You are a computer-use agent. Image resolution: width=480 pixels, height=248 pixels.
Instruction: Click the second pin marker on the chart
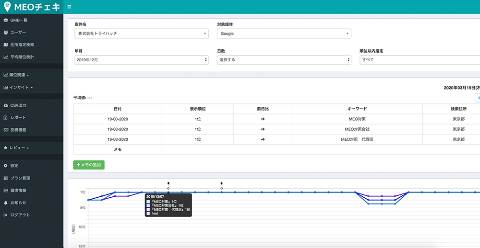tap(222, 183)
